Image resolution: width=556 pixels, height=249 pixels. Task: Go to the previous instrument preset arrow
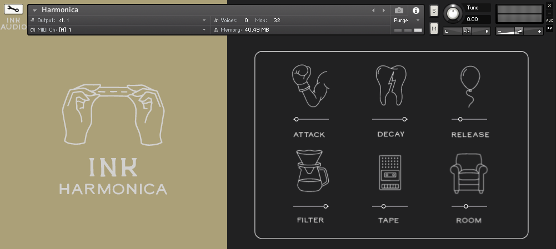click(374, 11)
